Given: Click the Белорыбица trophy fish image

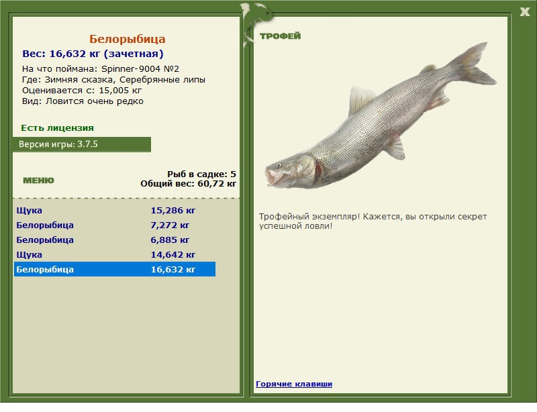Looking at the screenshot, I should click(381, 117).
